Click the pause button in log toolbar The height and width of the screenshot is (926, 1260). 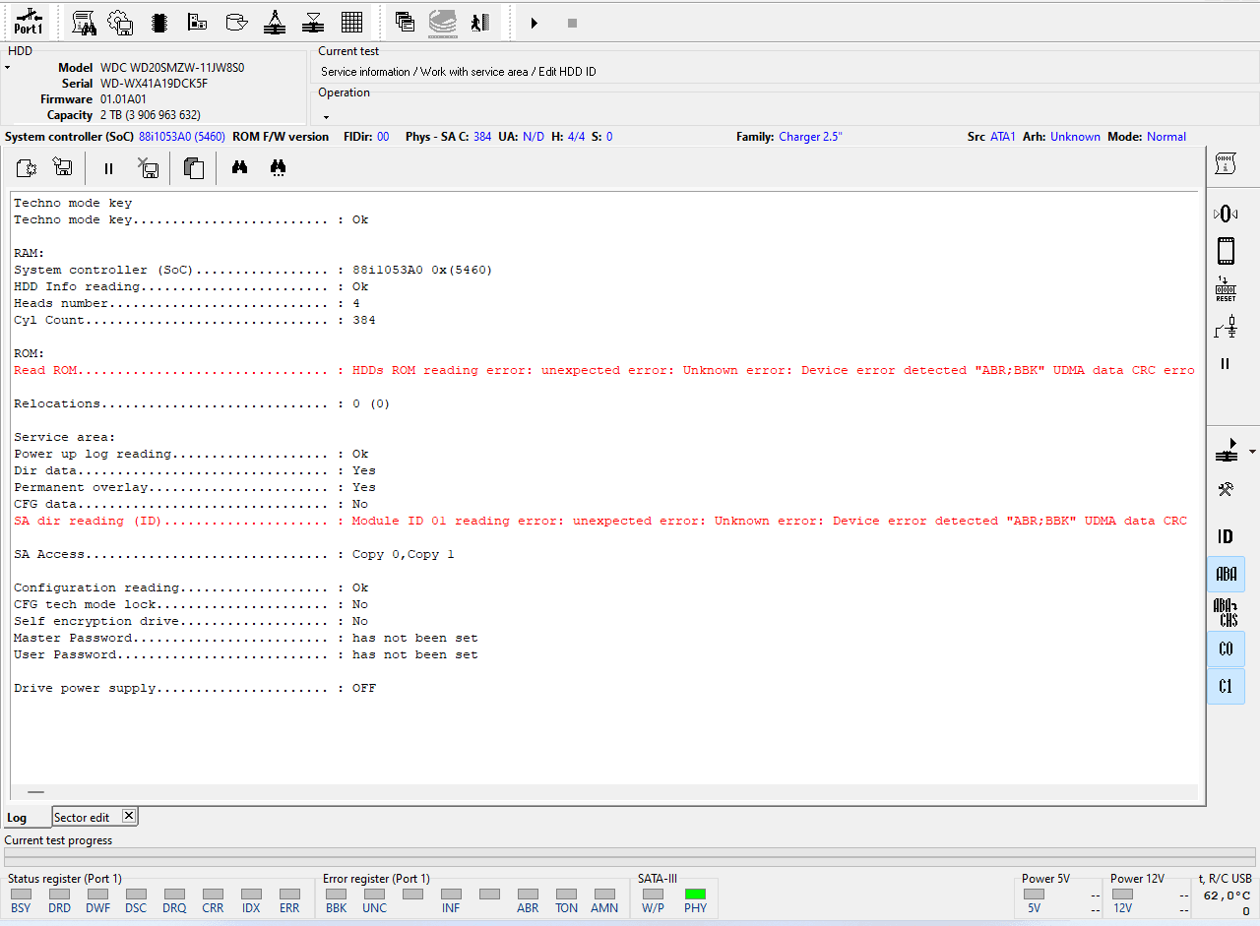tap(108, 168)
